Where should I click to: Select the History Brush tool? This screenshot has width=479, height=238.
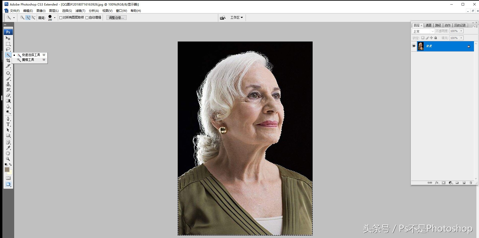[x=8, y=90]
